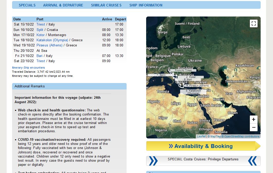Zoom in on the route map

[254, 119]
